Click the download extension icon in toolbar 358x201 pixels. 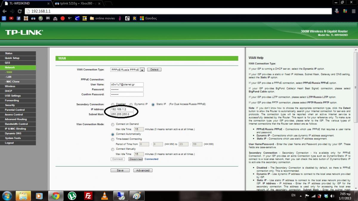click(x=337, y=11)
